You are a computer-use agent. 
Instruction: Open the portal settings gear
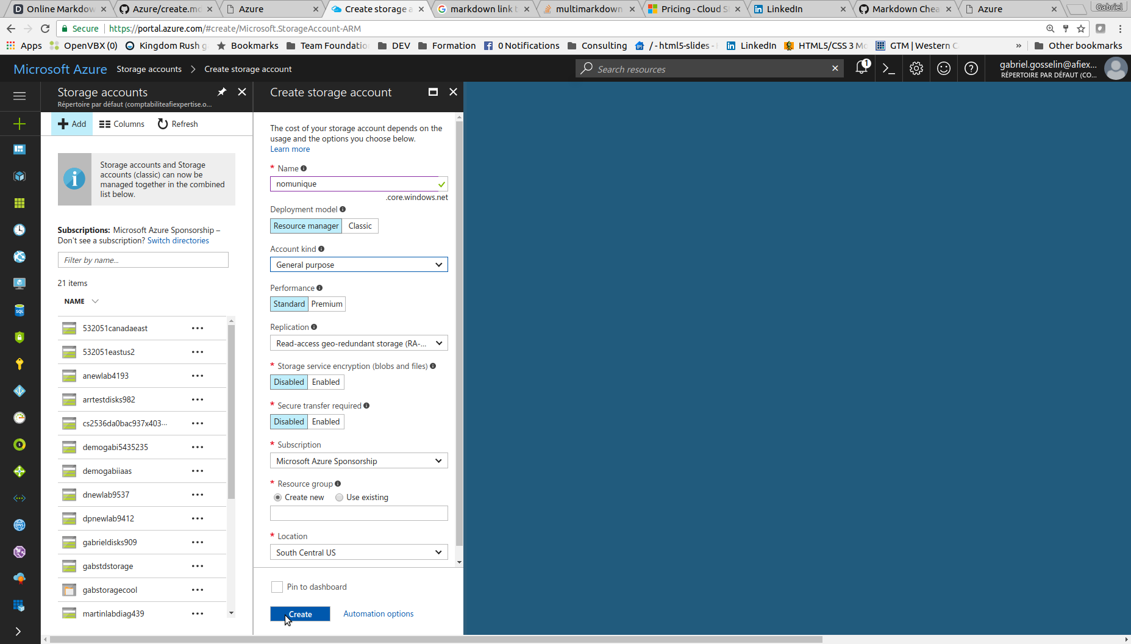[916, 68]
